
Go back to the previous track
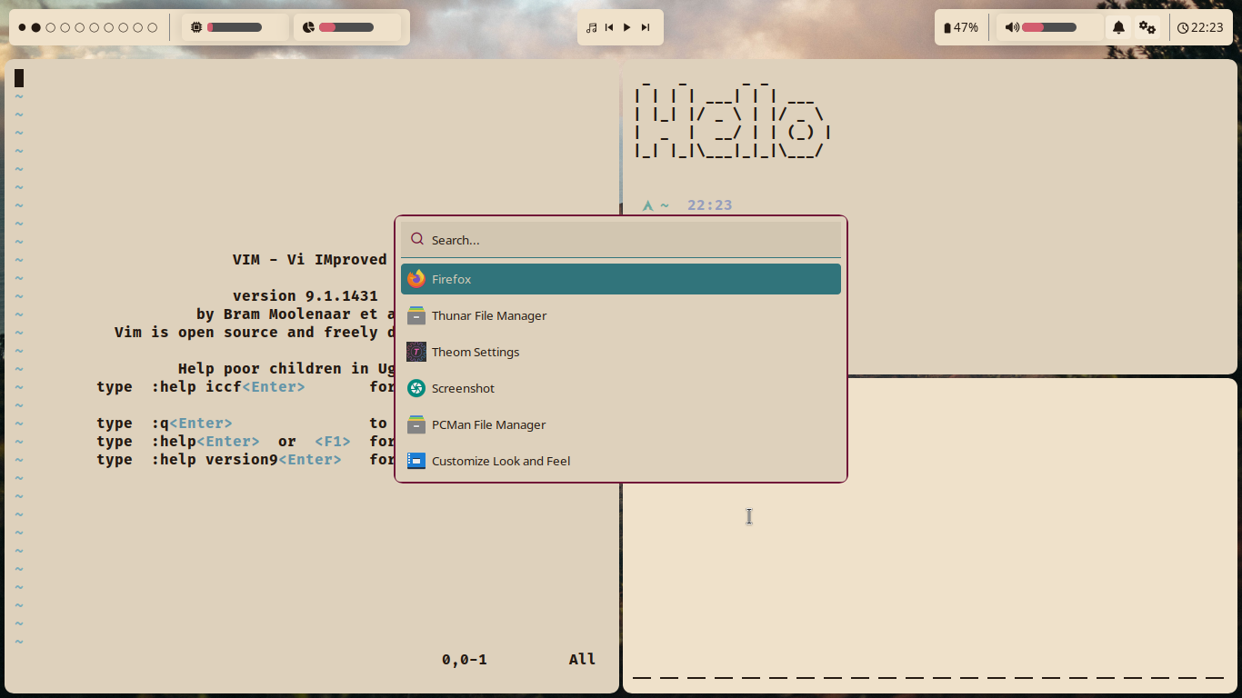[609, 27]
